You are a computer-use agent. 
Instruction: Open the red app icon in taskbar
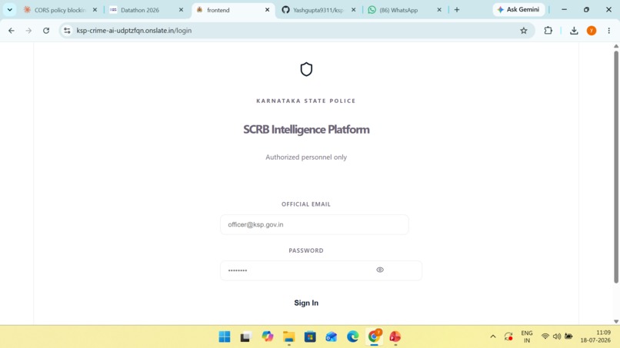click(395, 336)
